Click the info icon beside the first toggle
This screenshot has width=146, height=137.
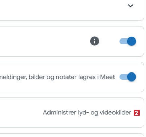[x=94, y=41]
